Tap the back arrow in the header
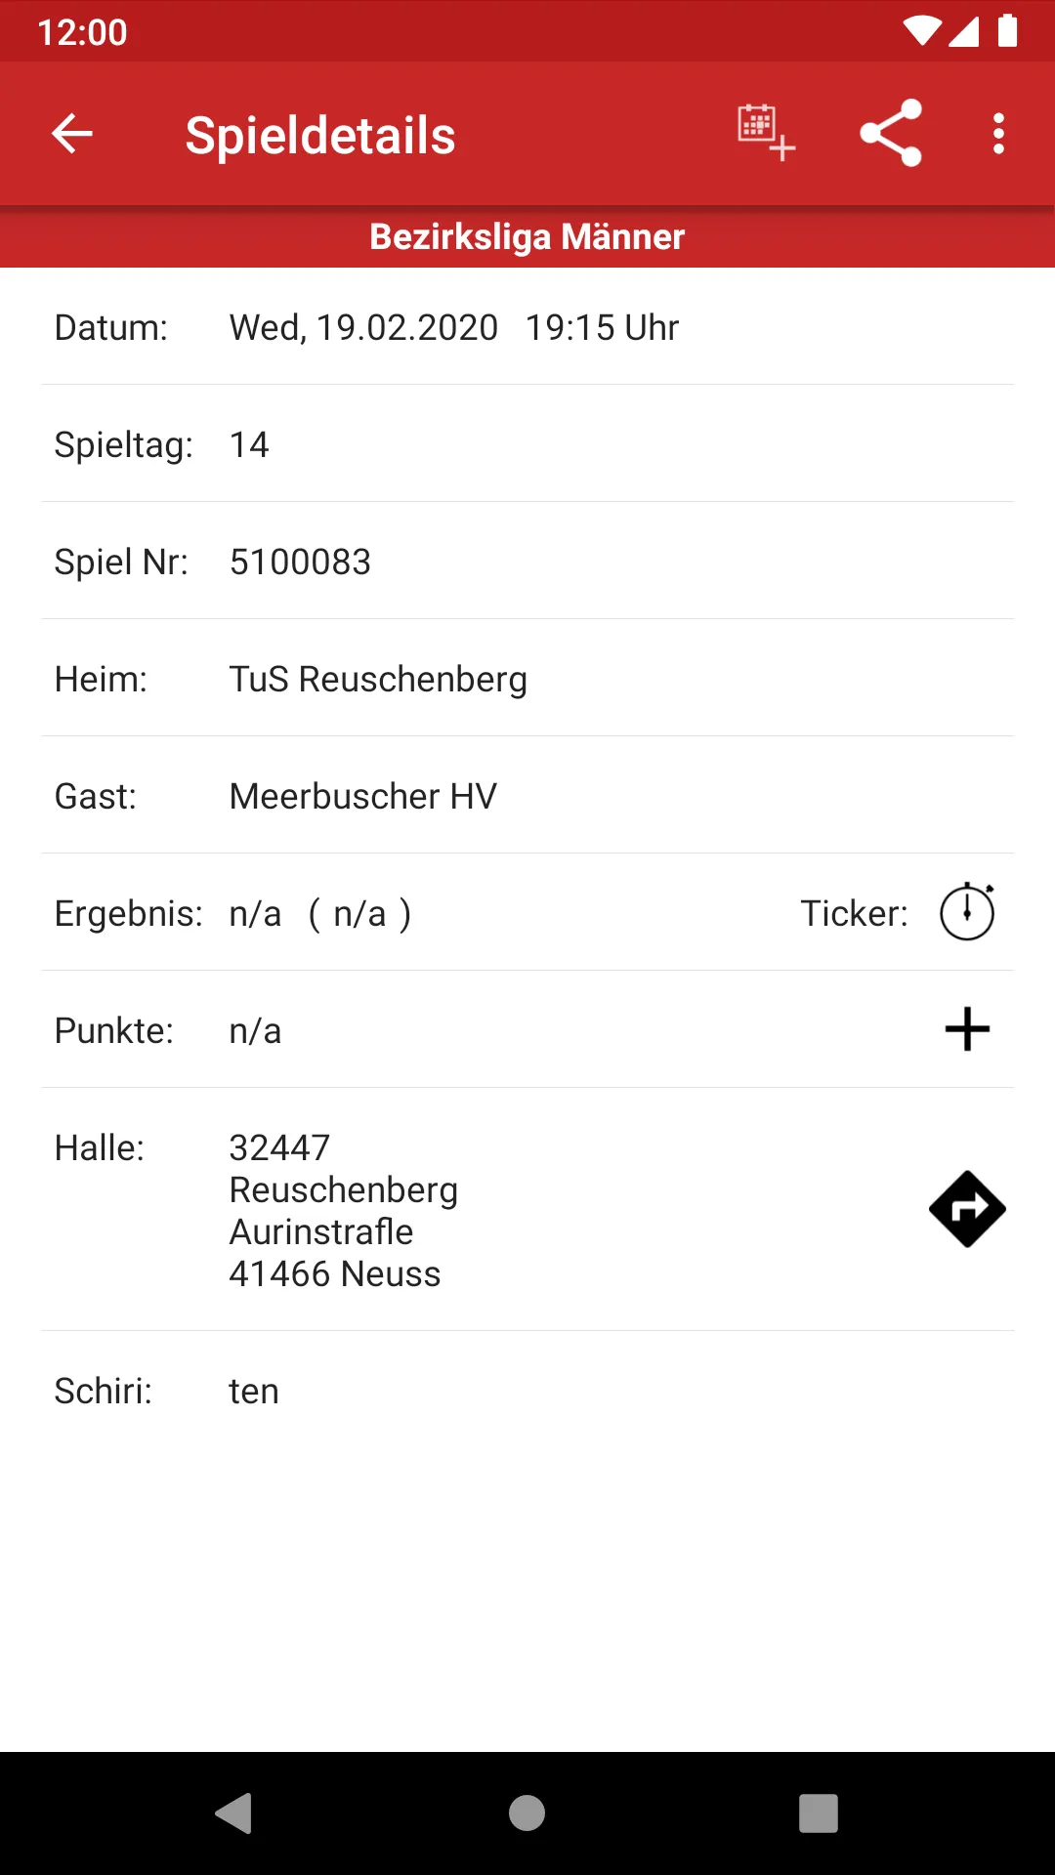This screenshot has width=1055, height=1875. [x=71, y=134]
